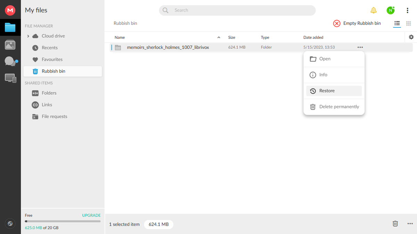Click the column settings gear icon
The image size is (417, 234).
[411, 37]
